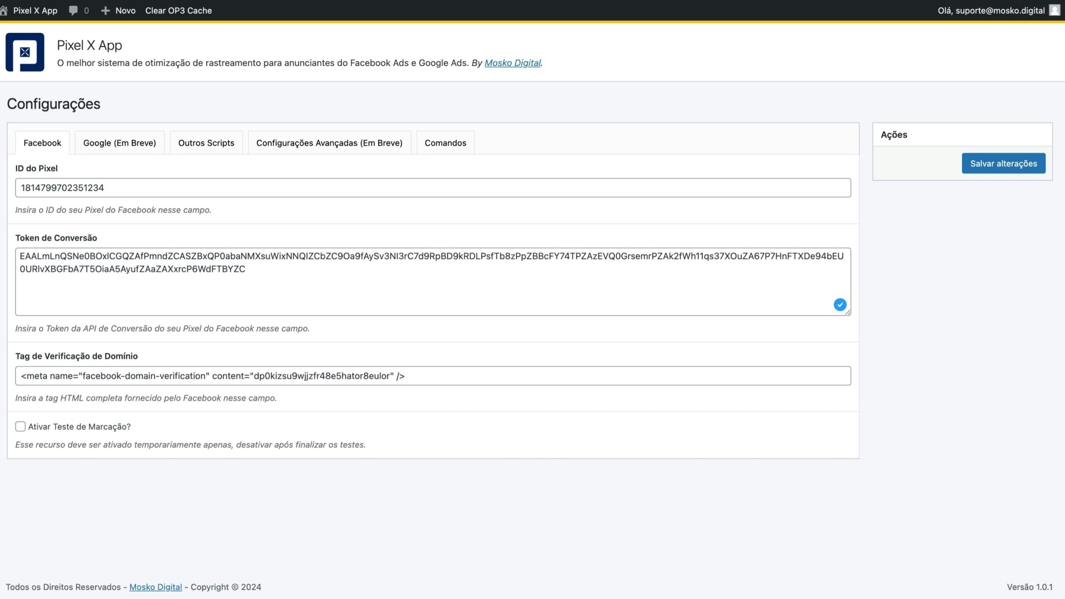Click the Configurações page heading
This screenshot has height=599, width=1065.
point(54,104)
